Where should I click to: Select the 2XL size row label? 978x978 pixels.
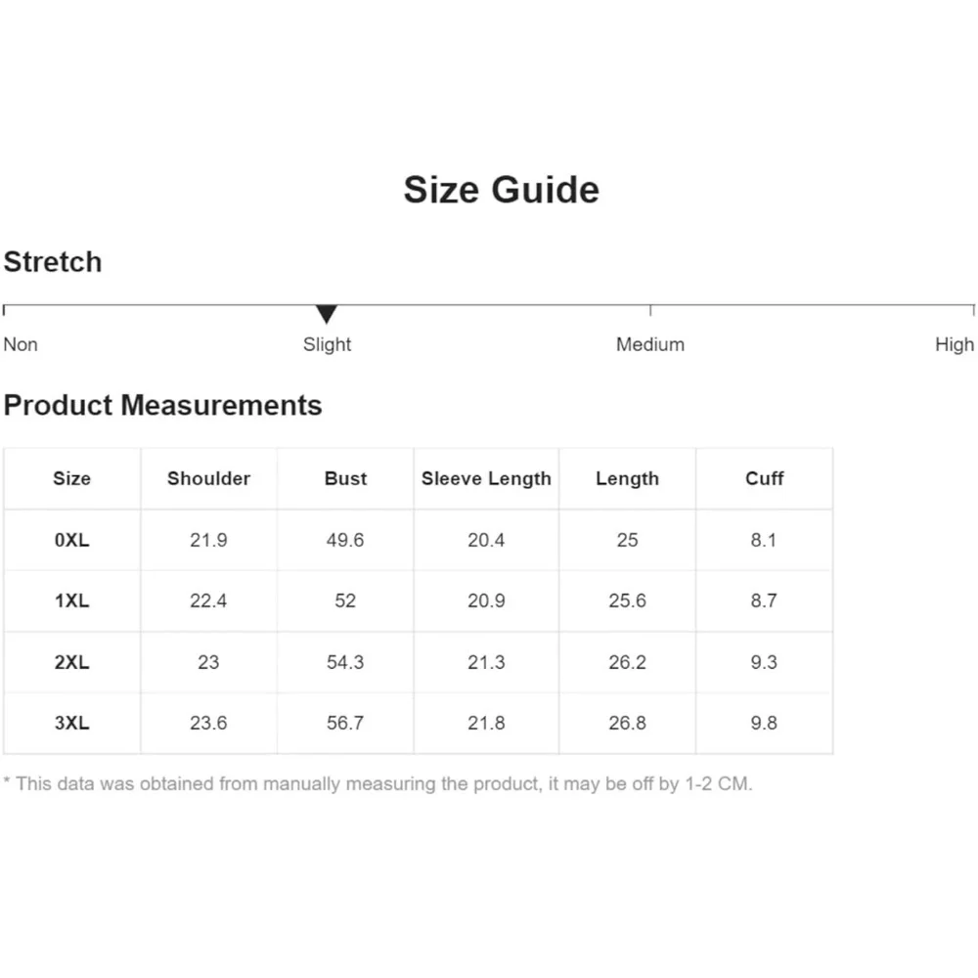tap(71, 662)
